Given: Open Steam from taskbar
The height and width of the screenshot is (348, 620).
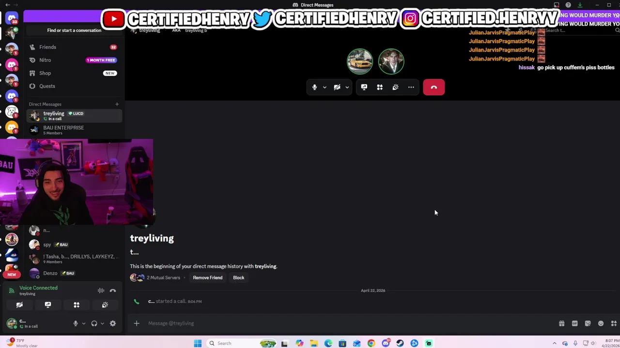Looking at the screenshot, I should coord(400,344).
